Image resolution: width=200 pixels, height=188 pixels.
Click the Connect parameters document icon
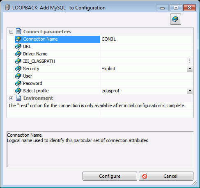[x=18, y=32]
